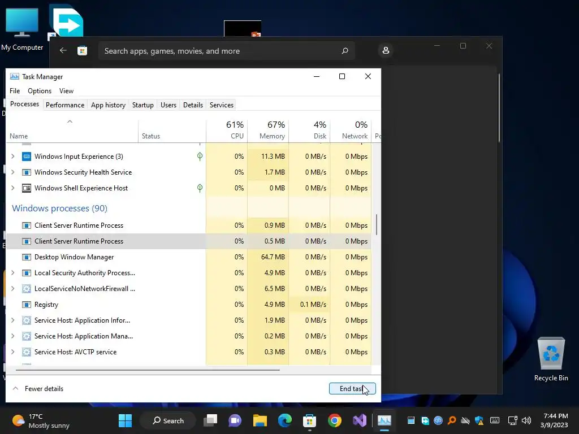Click the Windows processes (90) group heading
The image size is (579, 434).
pyautogui.click(x=59, y=209)
